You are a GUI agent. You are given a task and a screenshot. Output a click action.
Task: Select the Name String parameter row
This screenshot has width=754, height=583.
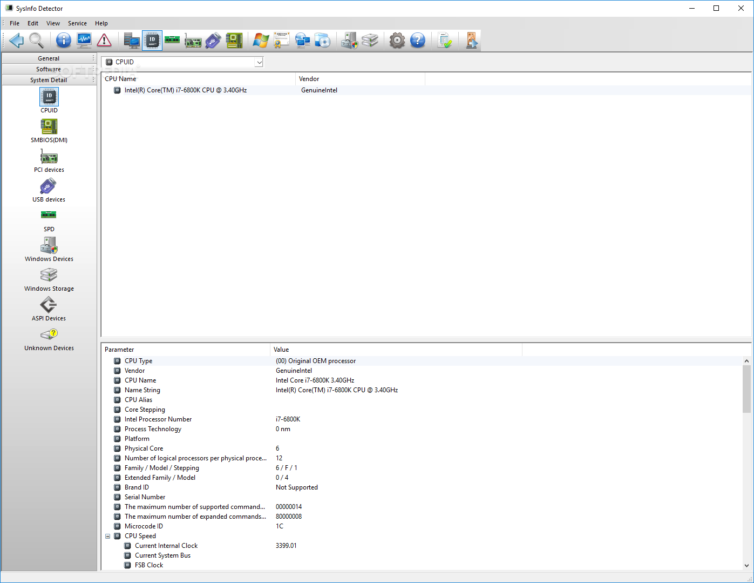click(x=422, y=390)
